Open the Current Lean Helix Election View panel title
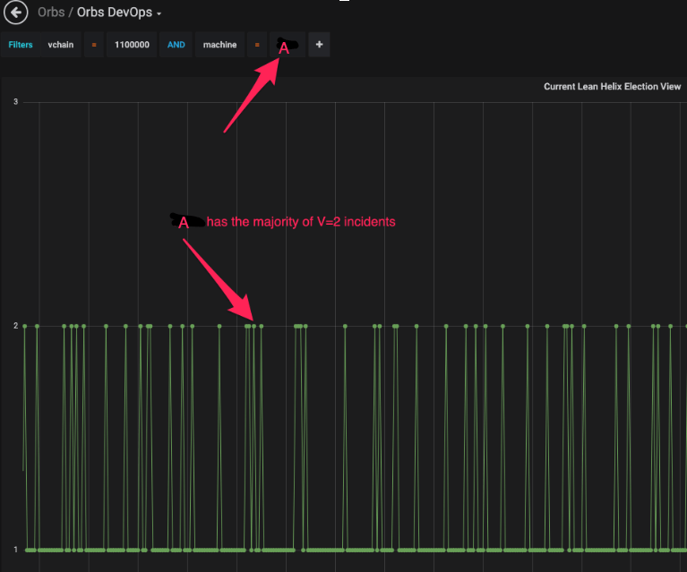The height and width of the screenshot is (572, 687). pos(612,87)
